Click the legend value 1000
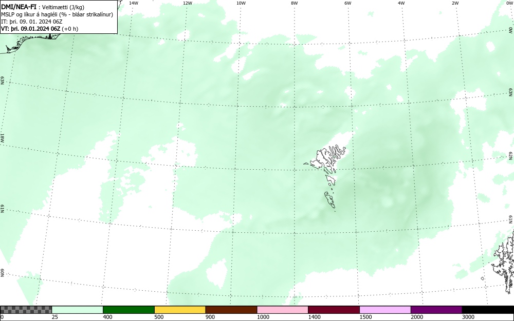 263,317
